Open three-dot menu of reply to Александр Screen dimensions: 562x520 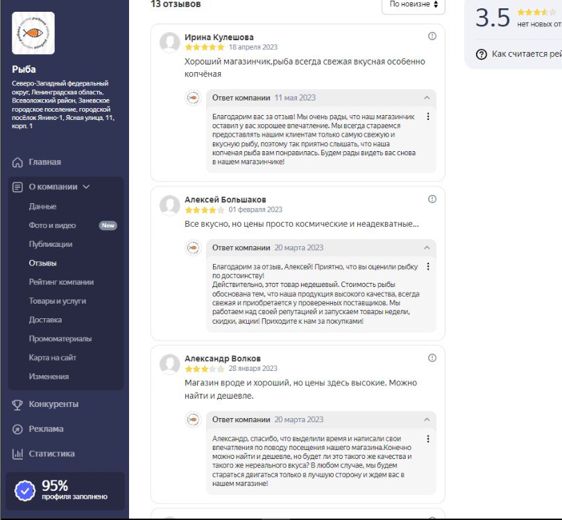click(x=428, y=439)
